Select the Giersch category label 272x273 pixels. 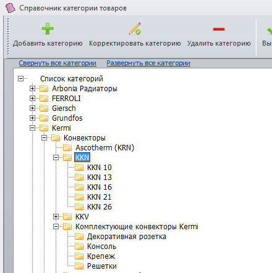[x=64, y=108]
